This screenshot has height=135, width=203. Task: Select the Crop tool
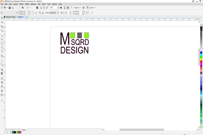2,26
